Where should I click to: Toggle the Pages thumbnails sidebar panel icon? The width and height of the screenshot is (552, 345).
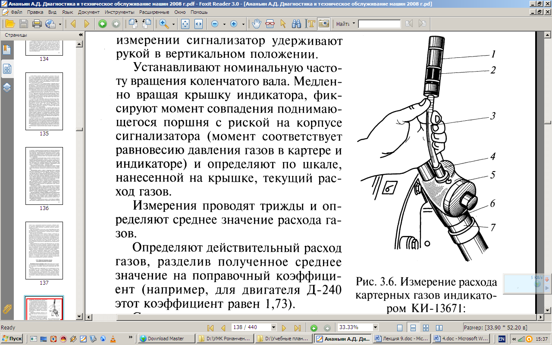click(7, 69)
